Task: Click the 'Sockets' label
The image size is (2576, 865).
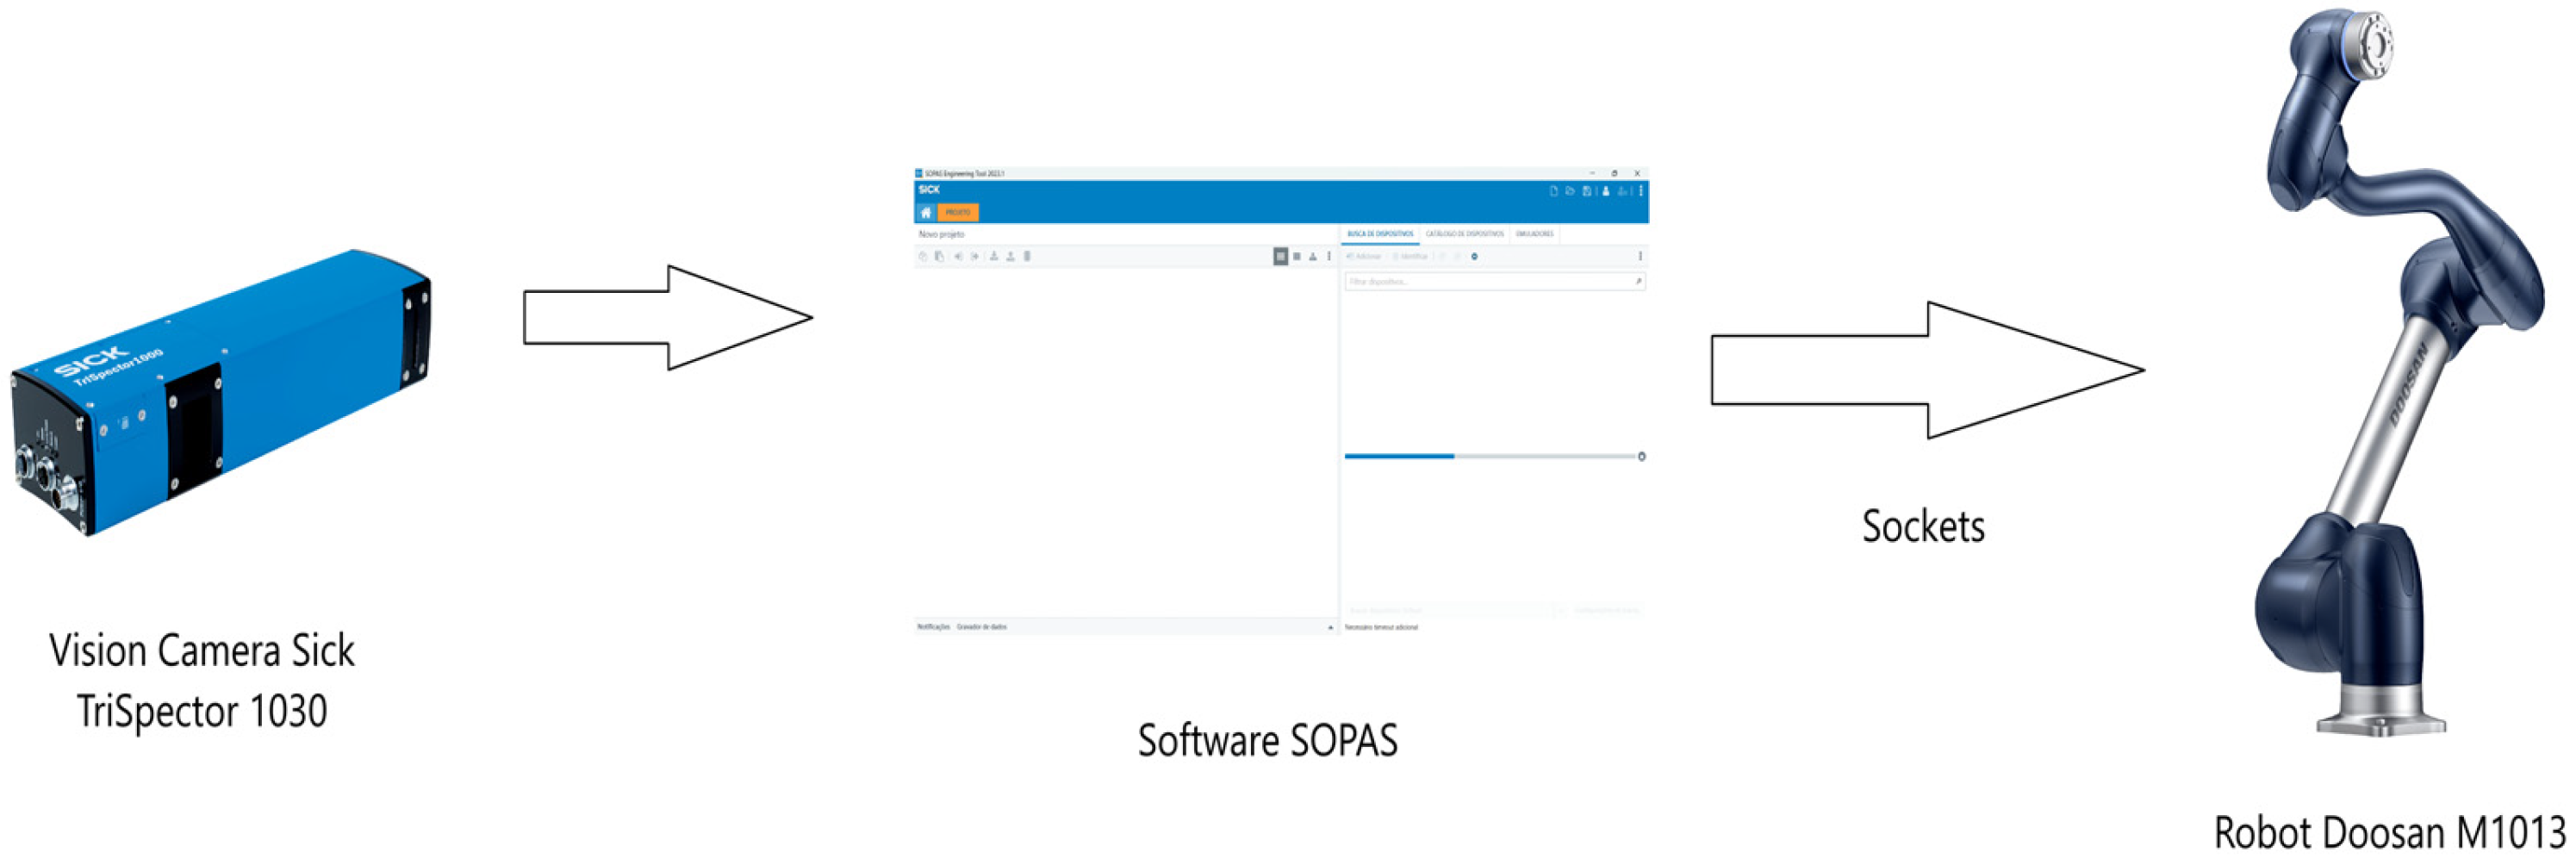Action: (1923, 527)
